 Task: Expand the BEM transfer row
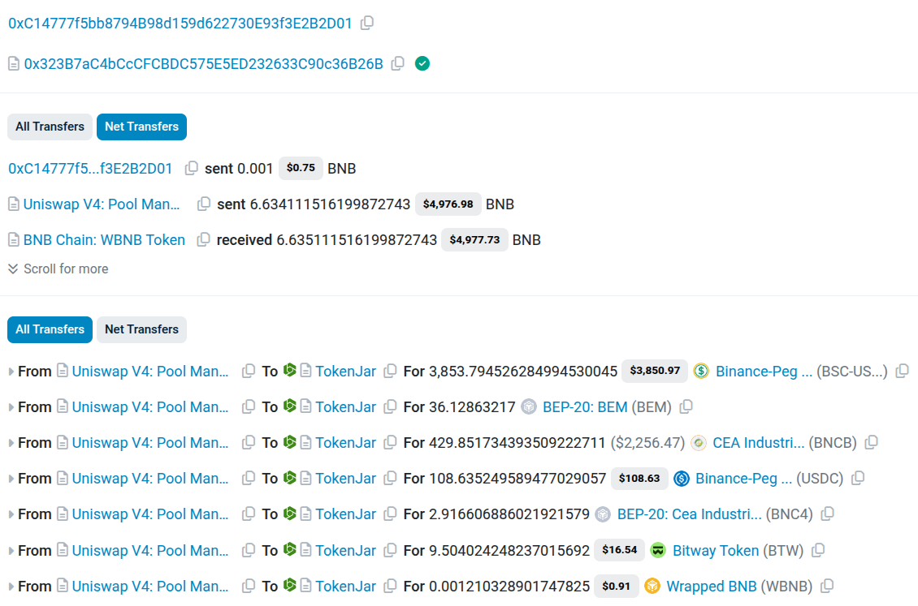pos(11,406)
